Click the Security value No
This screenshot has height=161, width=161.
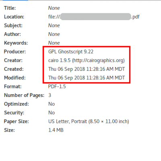[x=52, y=113]
